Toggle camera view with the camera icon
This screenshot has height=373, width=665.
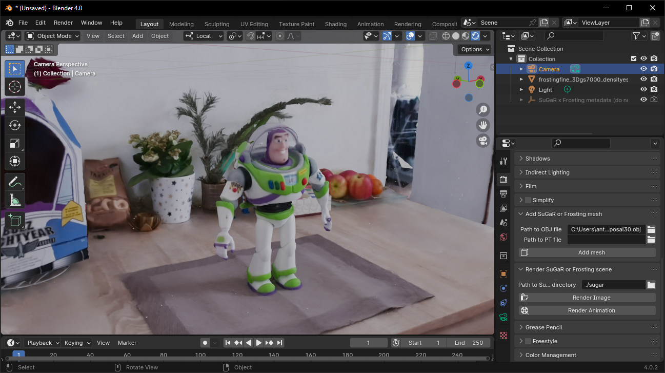pos(483,141)
